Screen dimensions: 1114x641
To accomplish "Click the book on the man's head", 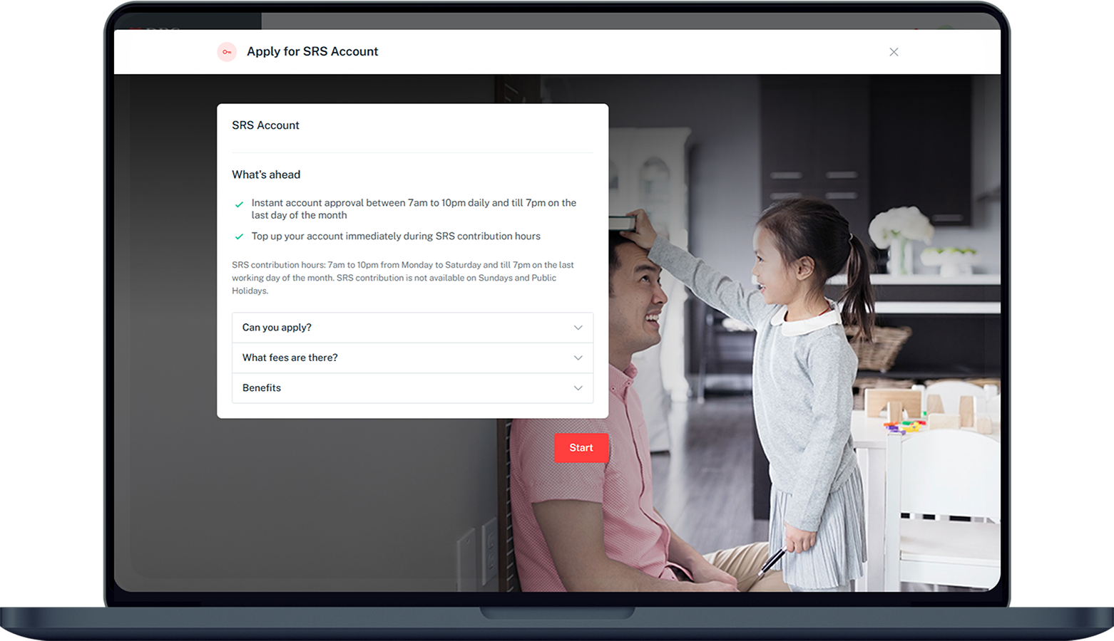I will pos(621,223).
